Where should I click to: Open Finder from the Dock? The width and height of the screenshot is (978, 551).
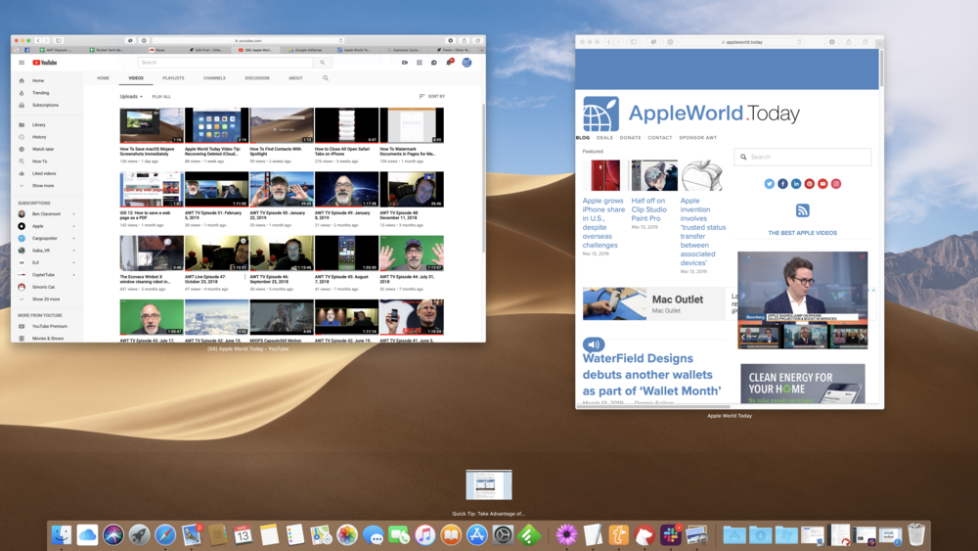(61, 534)
